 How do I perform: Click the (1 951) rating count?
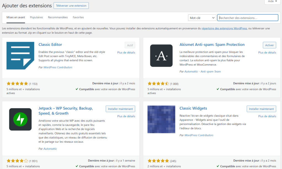tap(33, 161)
